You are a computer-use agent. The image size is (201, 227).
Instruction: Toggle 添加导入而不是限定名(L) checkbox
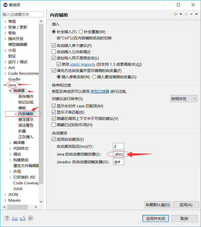(x=54, y=58)
